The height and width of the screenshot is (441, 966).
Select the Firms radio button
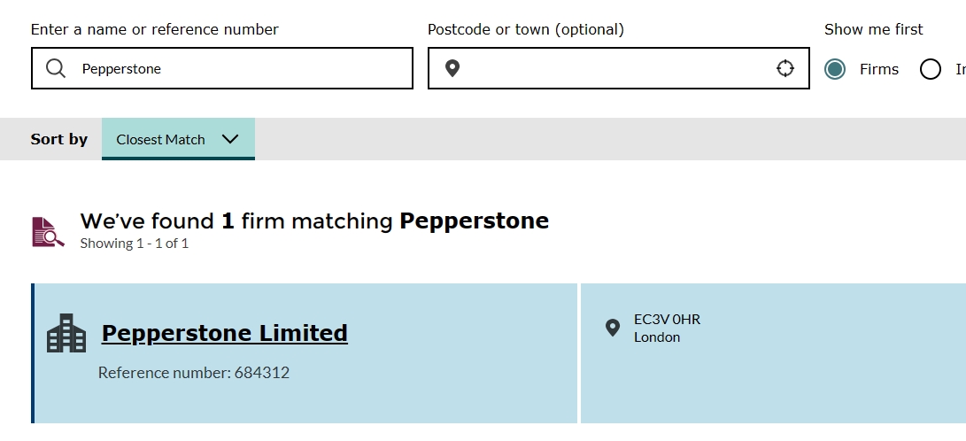[x=835, y=69]
